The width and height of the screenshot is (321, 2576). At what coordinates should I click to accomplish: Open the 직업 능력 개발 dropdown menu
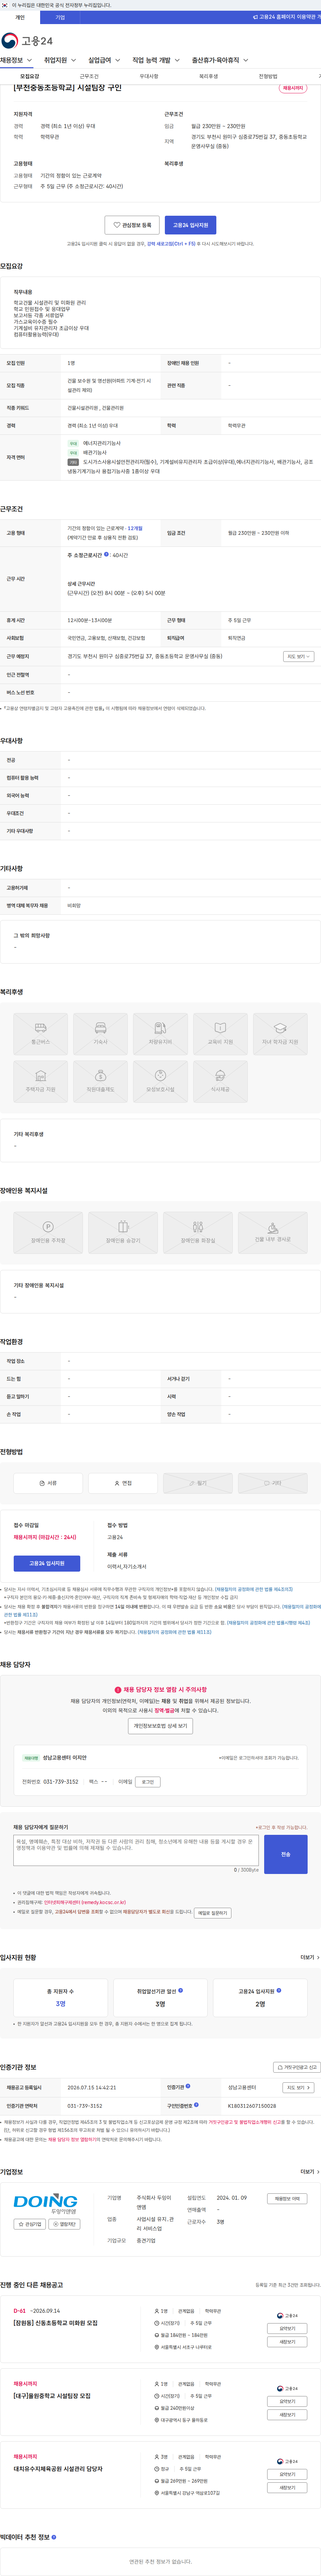[156, 60]
